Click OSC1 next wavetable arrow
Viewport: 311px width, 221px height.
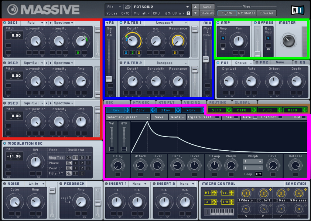[51, 23]
